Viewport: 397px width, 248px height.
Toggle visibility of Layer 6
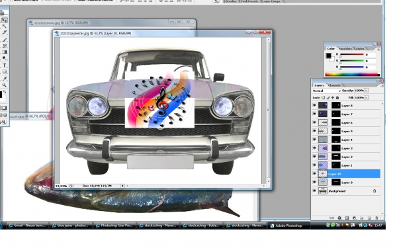[314, 122]
